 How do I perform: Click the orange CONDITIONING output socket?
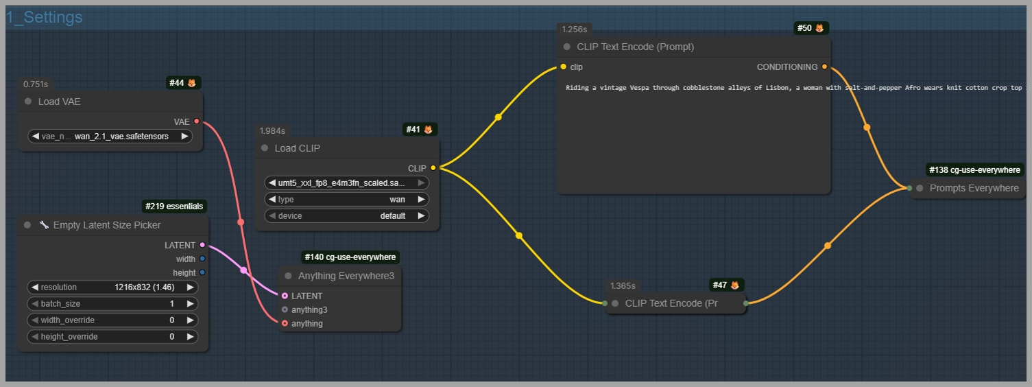point(824,67)
